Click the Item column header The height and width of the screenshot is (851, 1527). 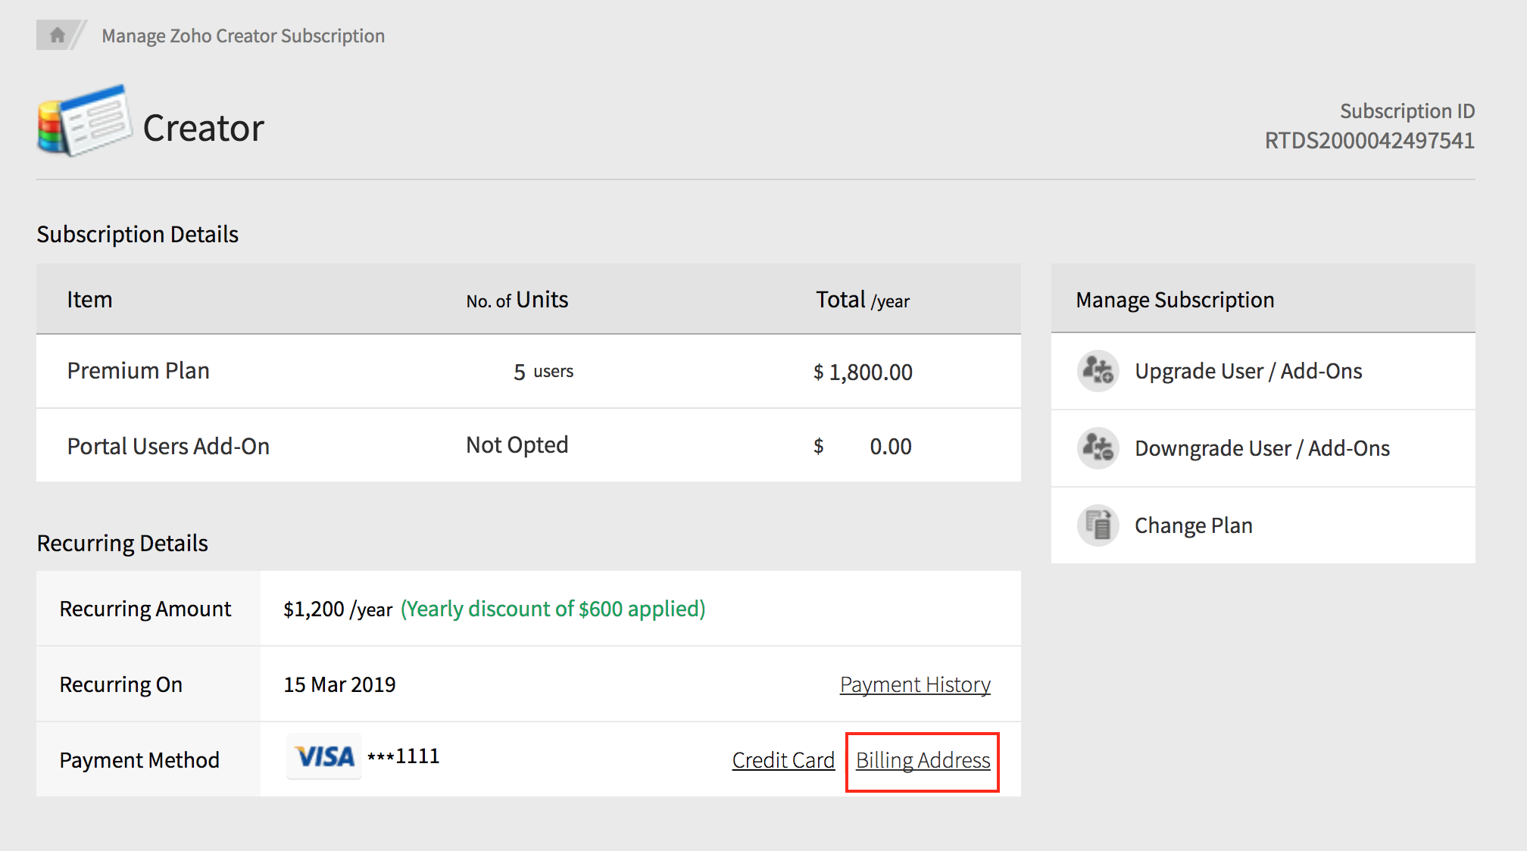point(89,300)
